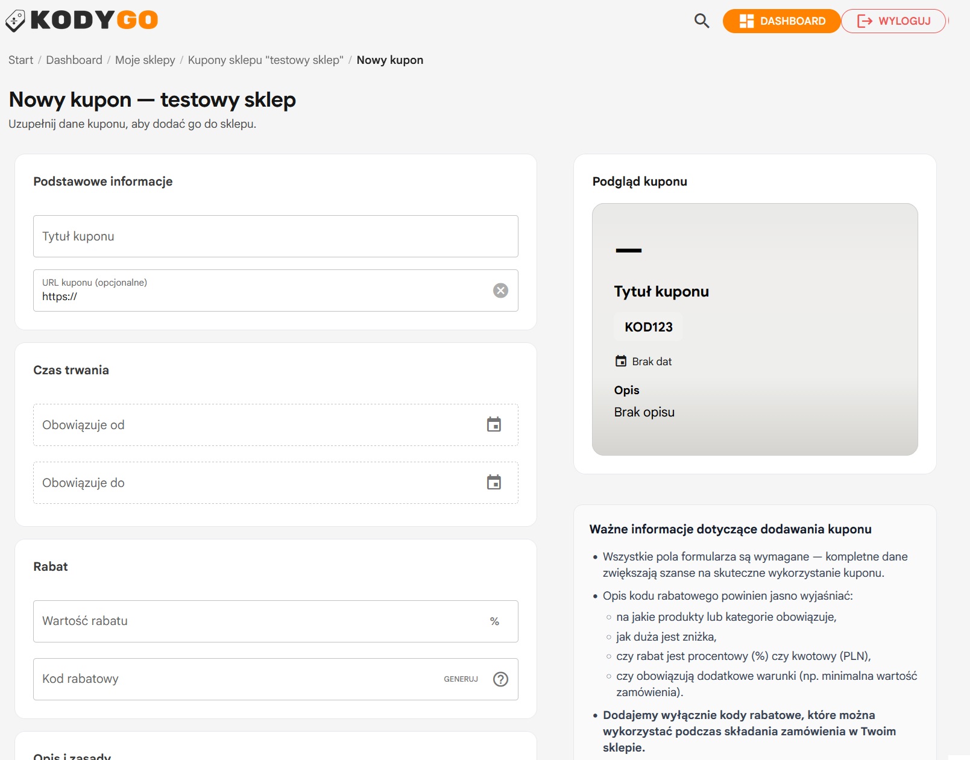Log out using the Wyloguj button
The image size is (970, 760).
[x=893, y=21]
